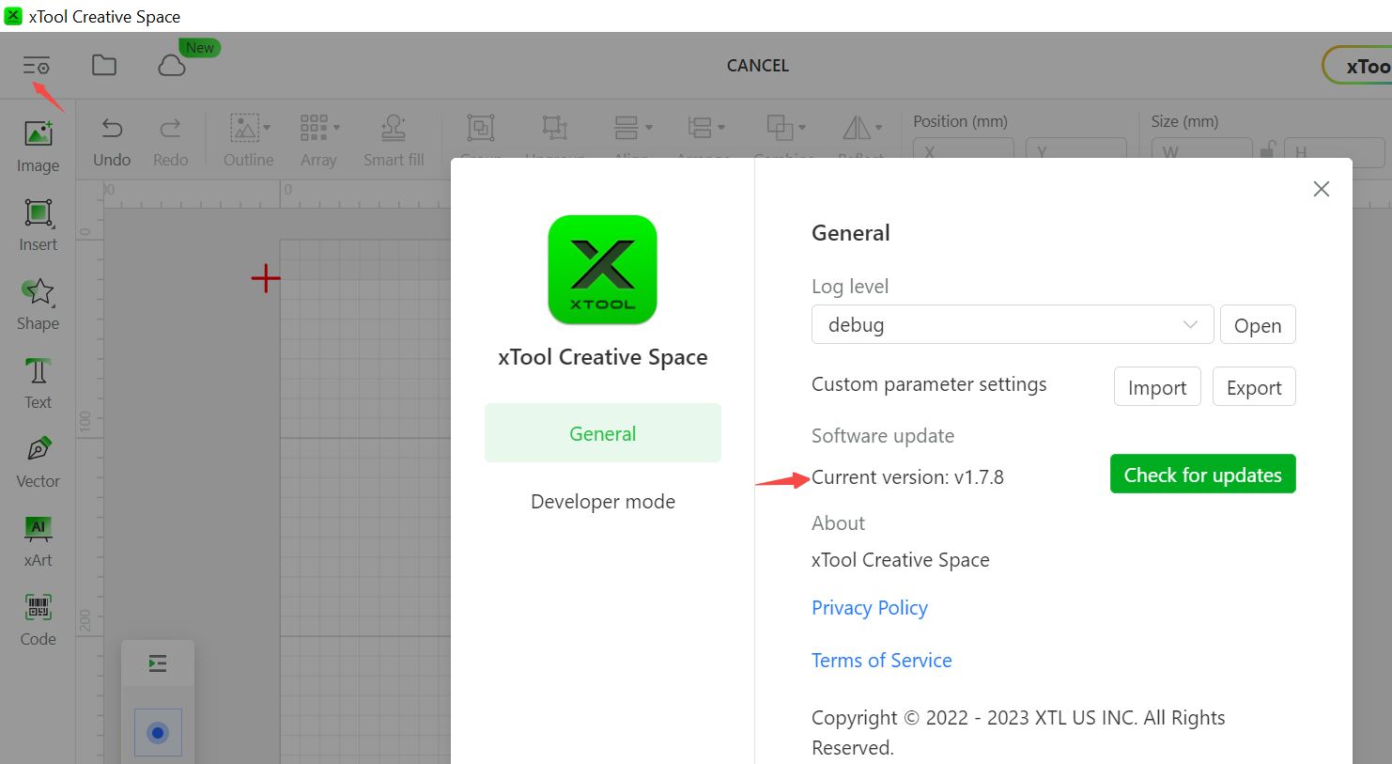
Task: Click the Redo button
Action: point(170,142)
